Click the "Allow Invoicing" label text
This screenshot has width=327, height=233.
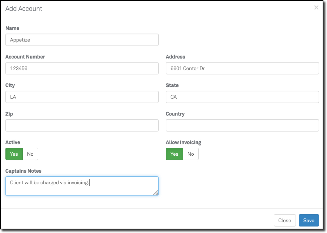coord(184,142)
